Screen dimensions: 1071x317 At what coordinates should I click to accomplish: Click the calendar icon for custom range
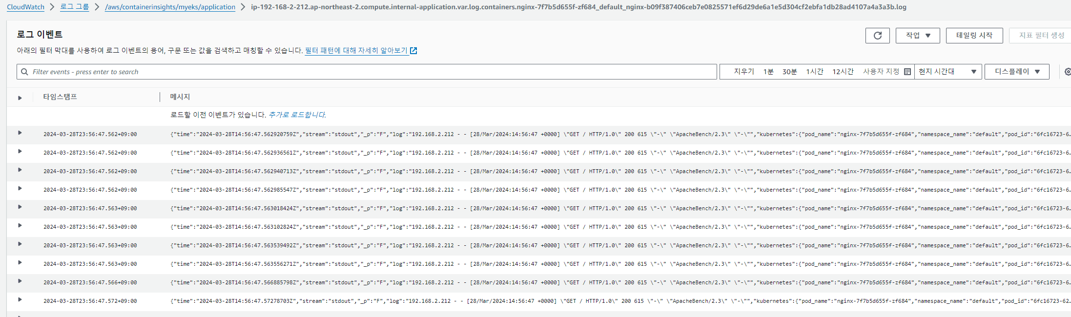[x=907, y=72]
